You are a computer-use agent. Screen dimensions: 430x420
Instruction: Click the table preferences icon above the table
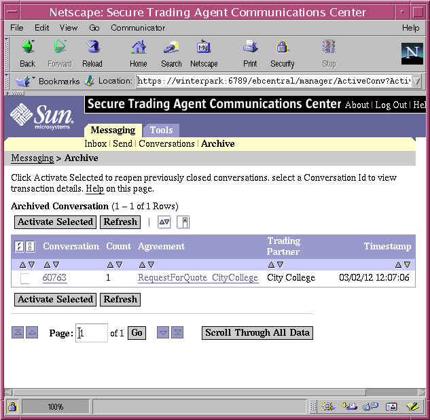pyautogui.click(x=183, y=222)
